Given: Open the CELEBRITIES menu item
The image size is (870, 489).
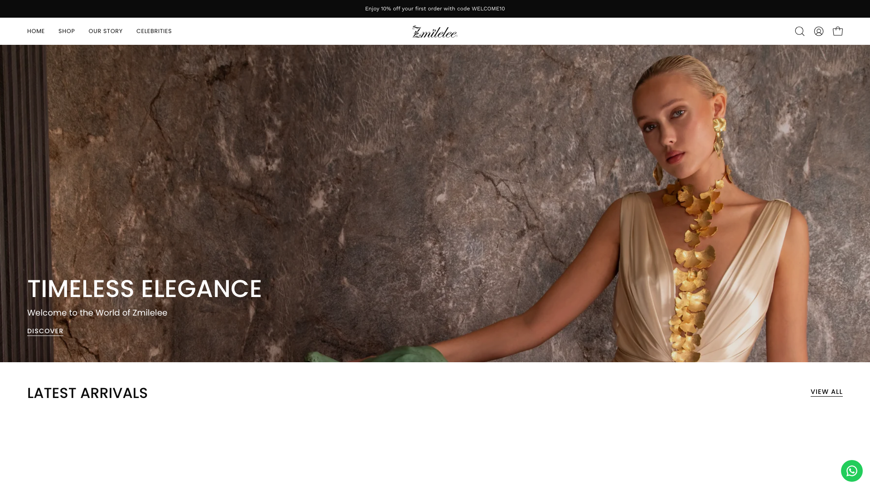Looking at the screenshot, I should coord(154,31).
